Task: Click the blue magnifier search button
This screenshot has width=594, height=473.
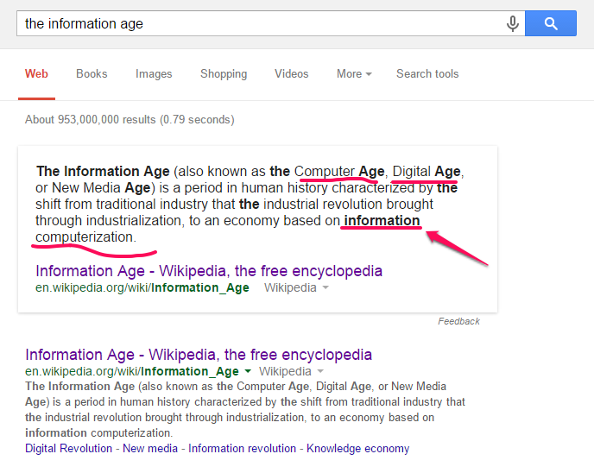Action: tap(551, 23)
